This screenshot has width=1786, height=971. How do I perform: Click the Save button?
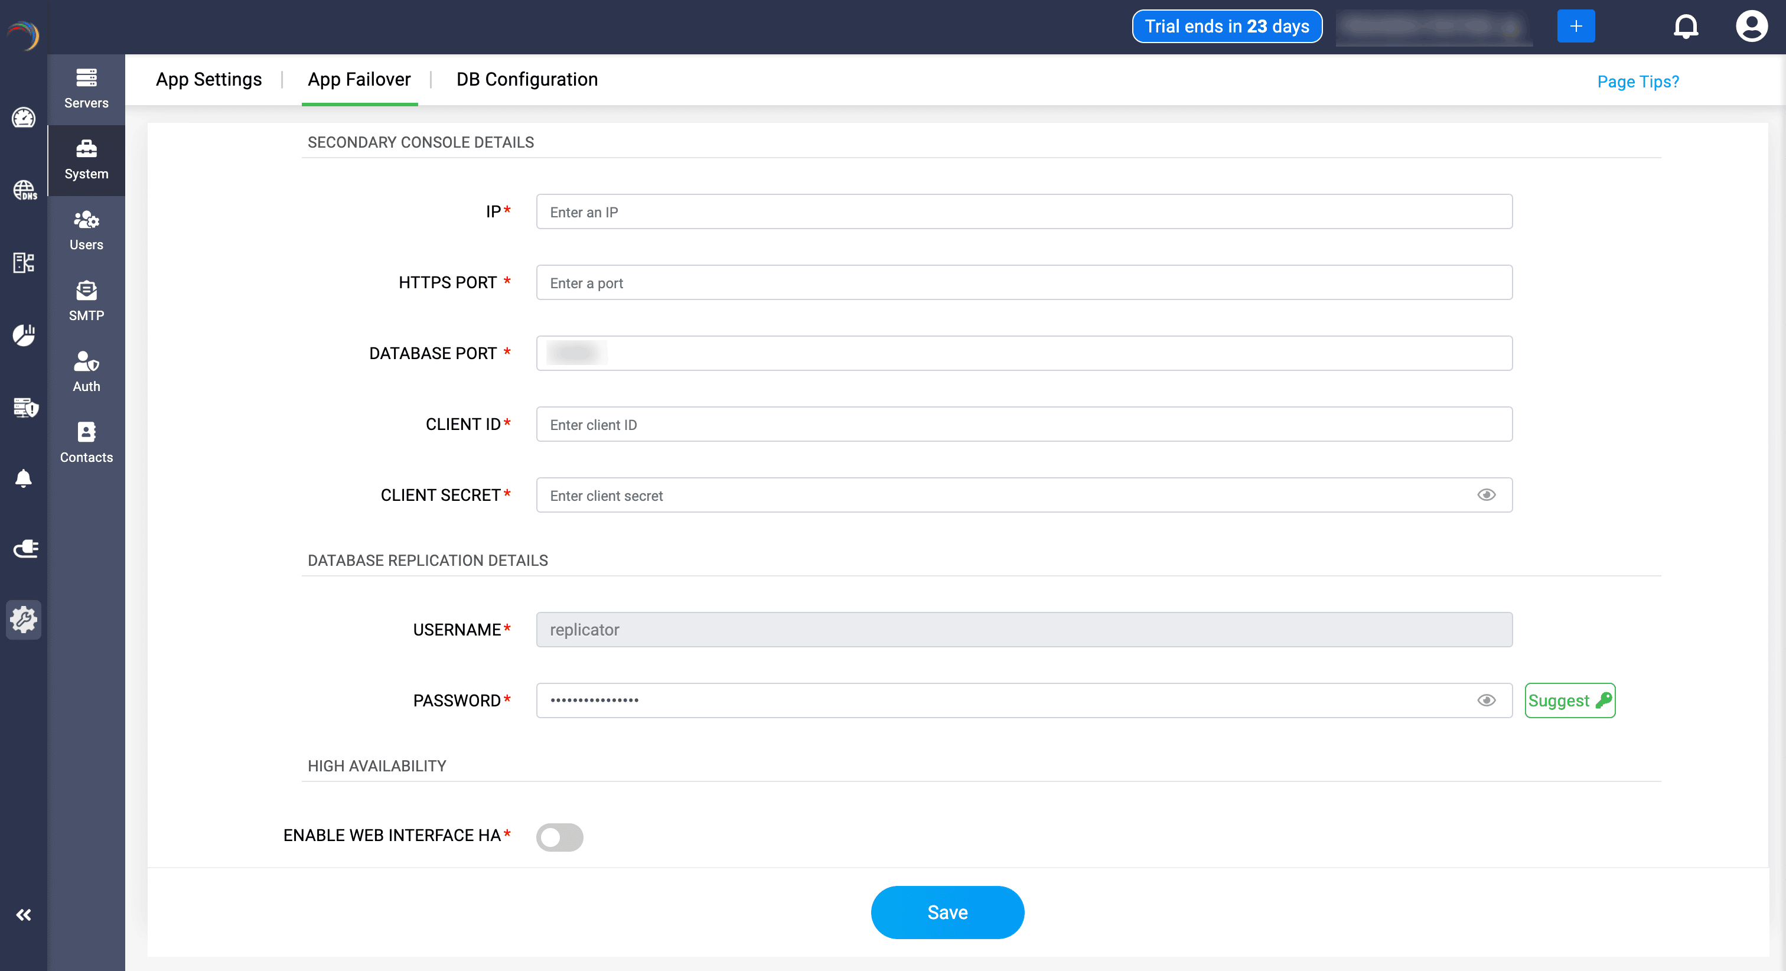tap(947, 912)
